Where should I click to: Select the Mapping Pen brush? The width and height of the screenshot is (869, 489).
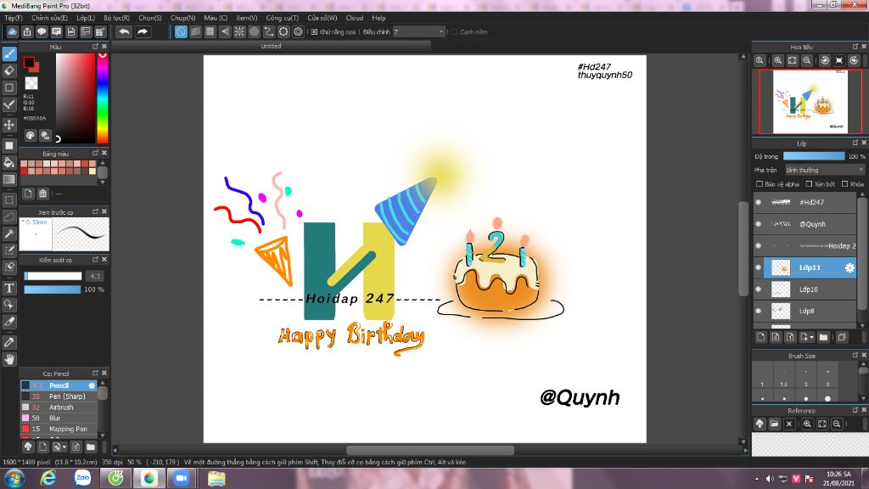[59, 429]
